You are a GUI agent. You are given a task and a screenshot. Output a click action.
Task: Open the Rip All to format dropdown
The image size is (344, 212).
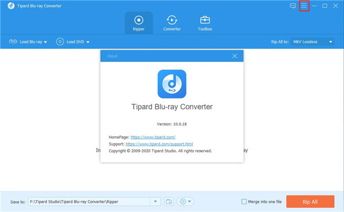point(312,42)
